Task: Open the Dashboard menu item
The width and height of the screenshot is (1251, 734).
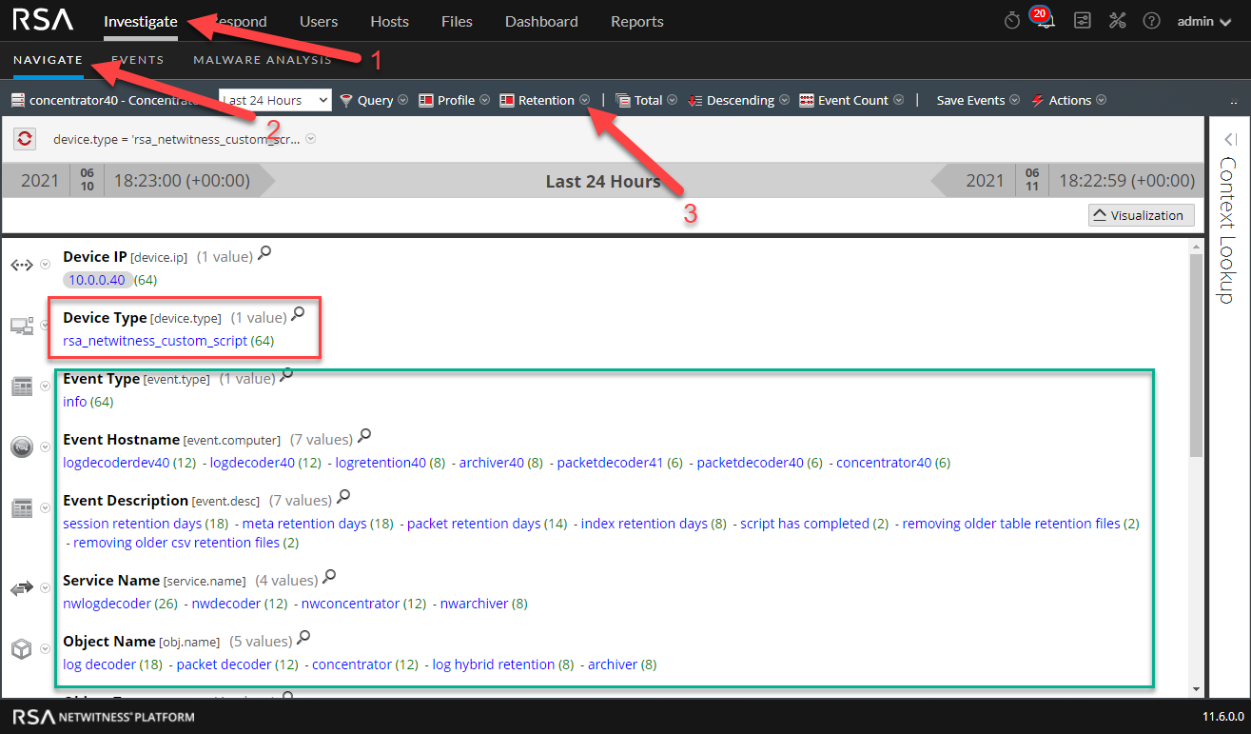Action: point(541,21)
